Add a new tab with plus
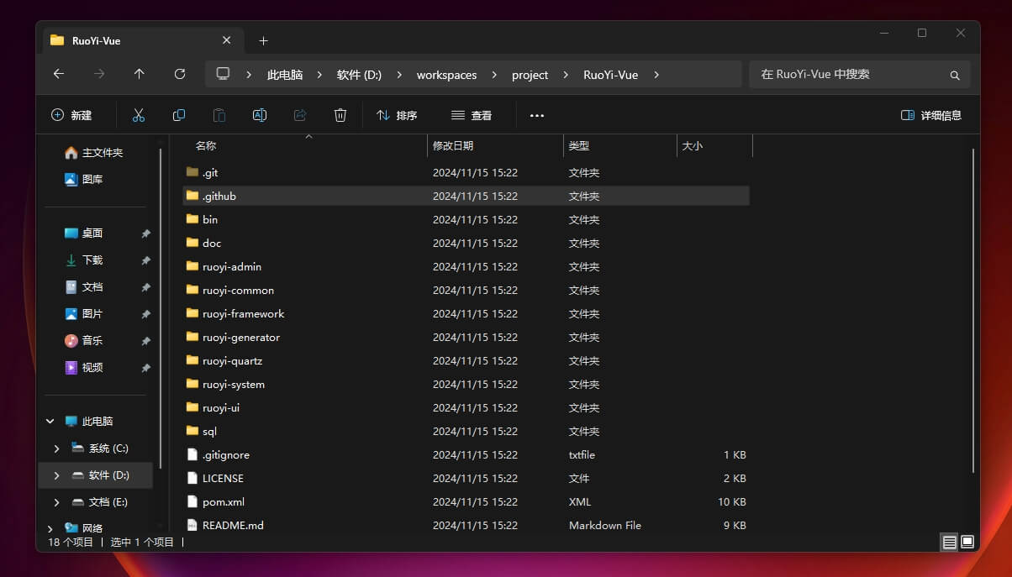 coord(263,40)
